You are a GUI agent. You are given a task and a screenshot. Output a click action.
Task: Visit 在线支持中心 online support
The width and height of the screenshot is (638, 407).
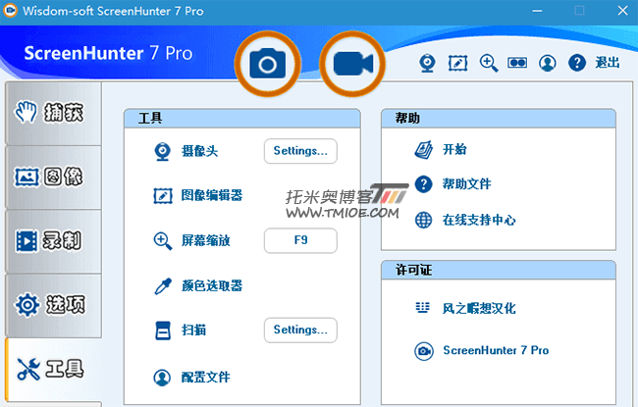tap(479, 220)
